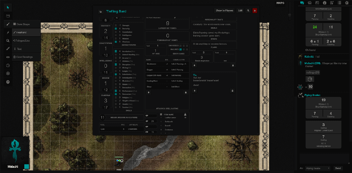Screen dimensions: 352x173
Task: Switch to the Chat tab
Action: [x=302, y=3]
